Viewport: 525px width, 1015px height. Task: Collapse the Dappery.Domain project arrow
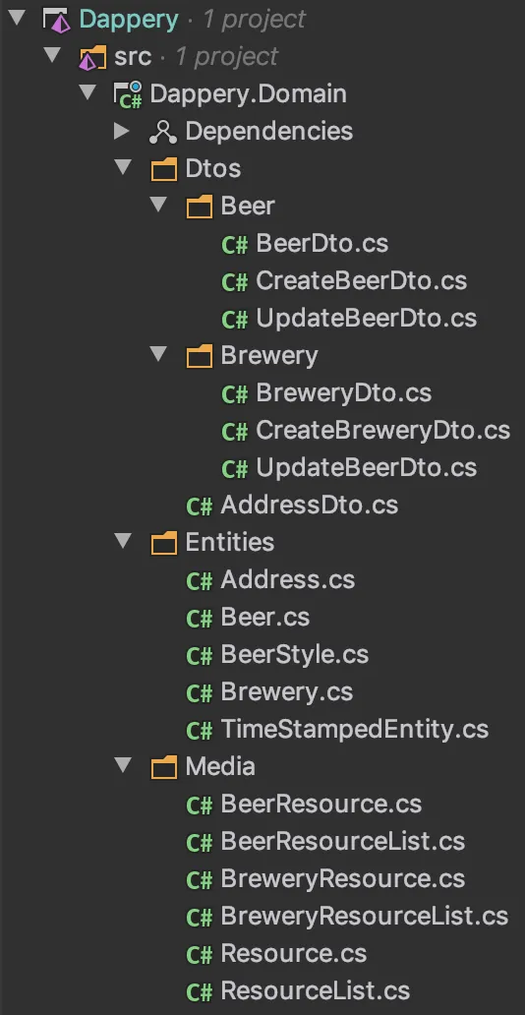tap(87, 93)
